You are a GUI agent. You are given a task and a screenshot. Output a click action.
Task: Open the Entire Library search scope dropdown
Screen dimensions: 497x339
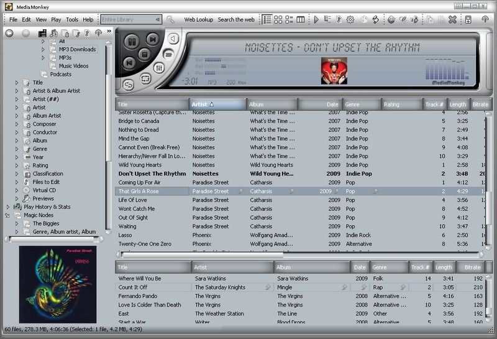pyautogui.click(x=158, y=19)
